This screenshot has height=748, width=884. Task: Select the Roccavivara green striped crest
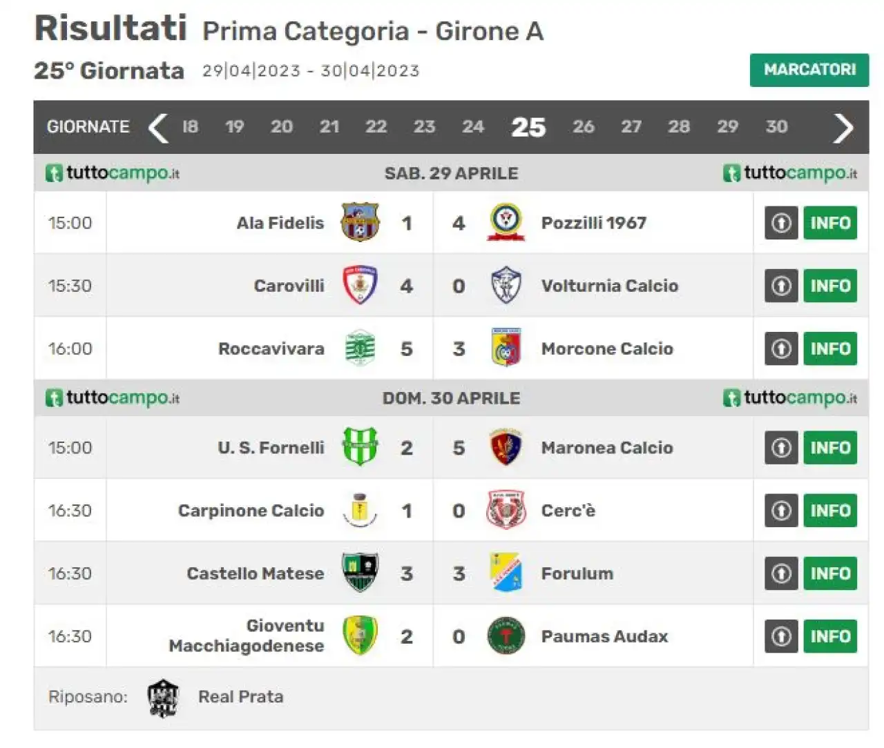tap(360, 348)
